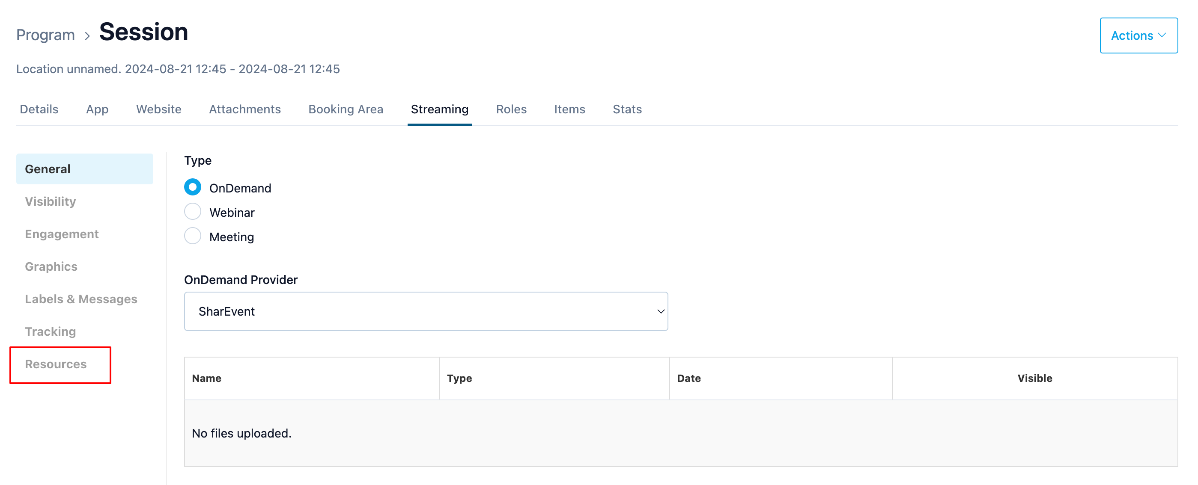The image size is (1198, 485).
Task: Click the 'Location unnamed.' date line
Action: pyautogui.click(x=178, y=69)
